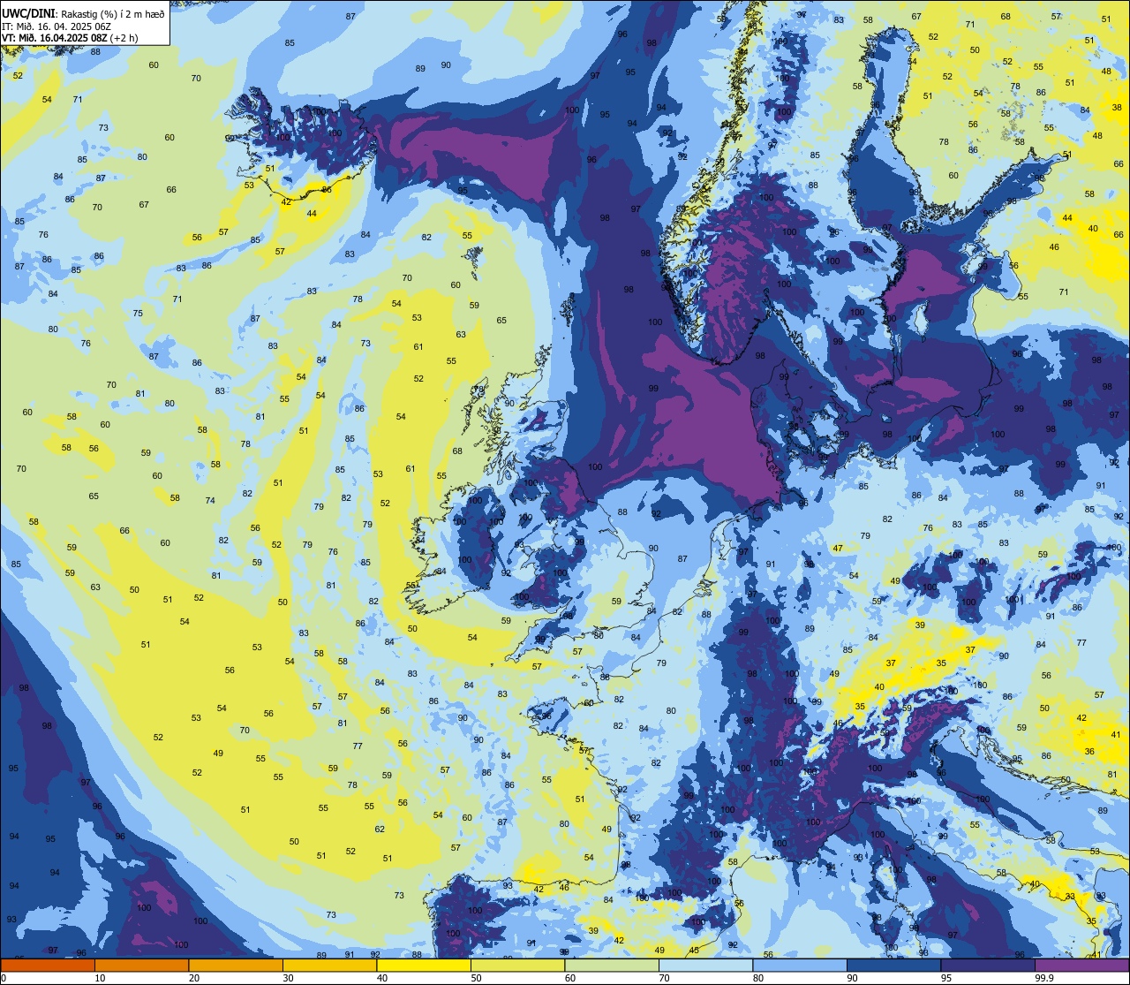Select the legend swatch between 95 and 99.9

(x=988, y=965)
